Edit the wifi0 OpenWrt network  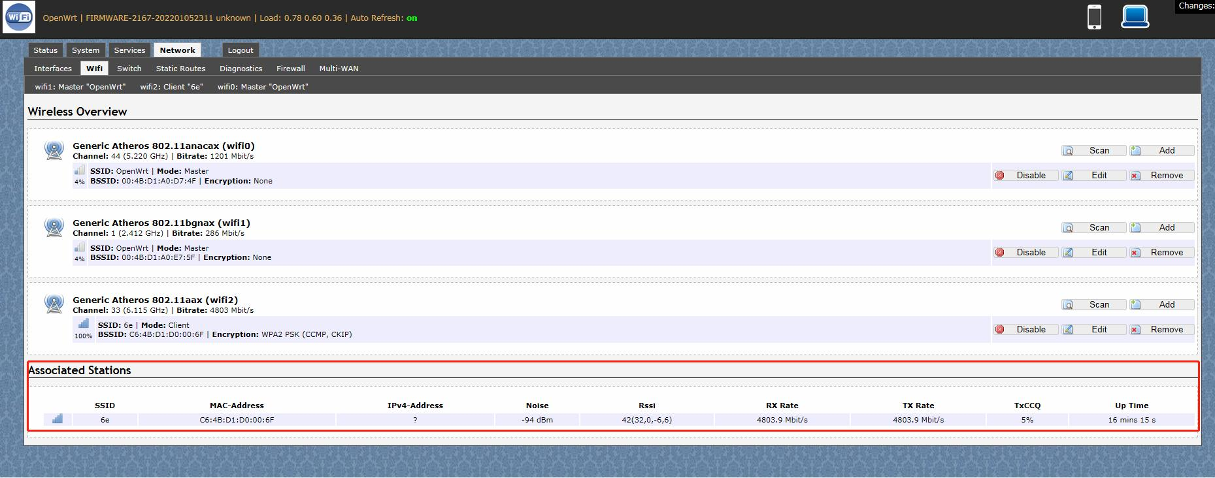[1093, 176]
